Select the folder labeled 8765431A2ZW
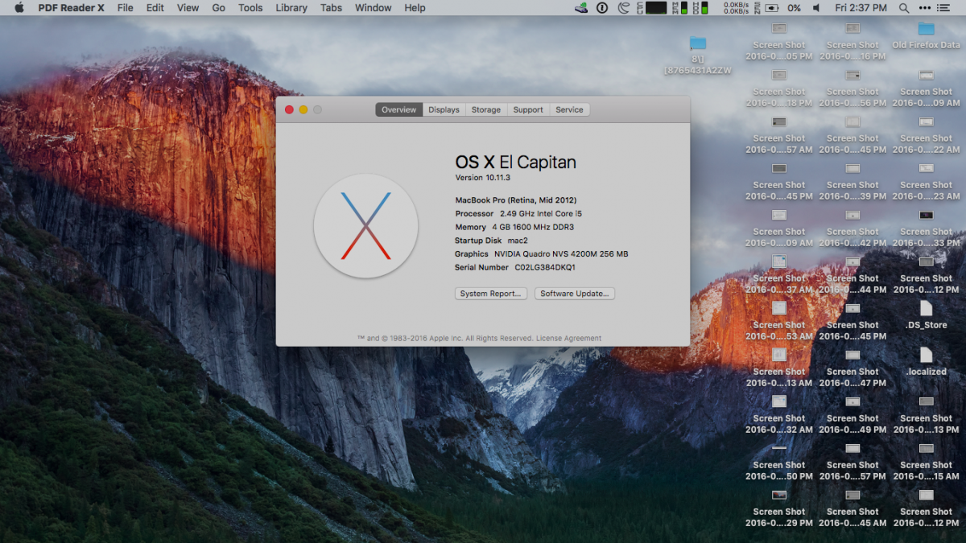The height and width of the screenshot is (543, 966). [x=698, y=44]
